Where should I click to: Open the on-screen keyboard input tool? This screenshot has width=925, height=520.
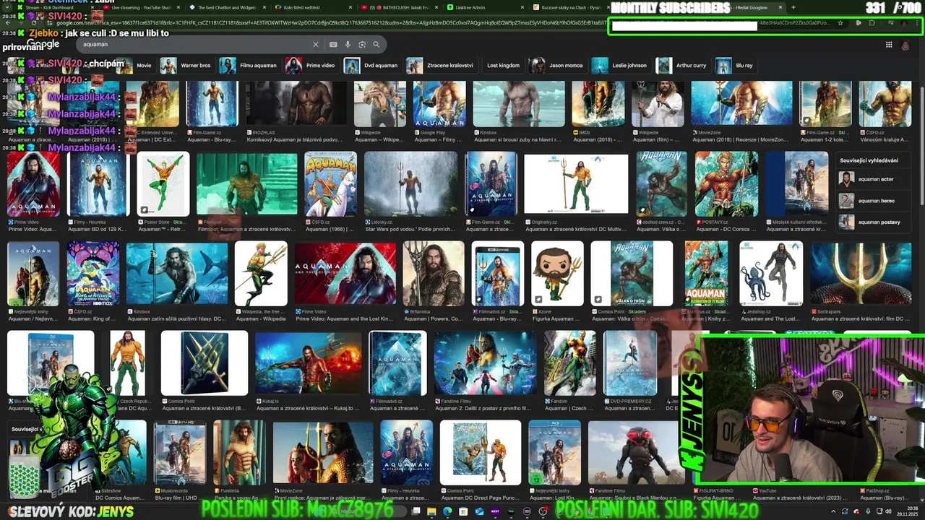pyautogui.click(x=333, y=44)
